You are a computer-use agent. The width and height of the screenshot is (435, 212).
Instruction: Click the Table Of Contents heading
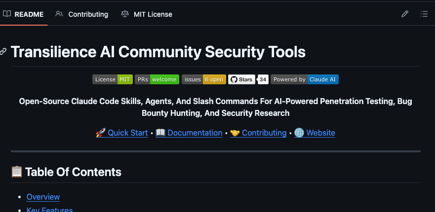(x=66, y=172)
